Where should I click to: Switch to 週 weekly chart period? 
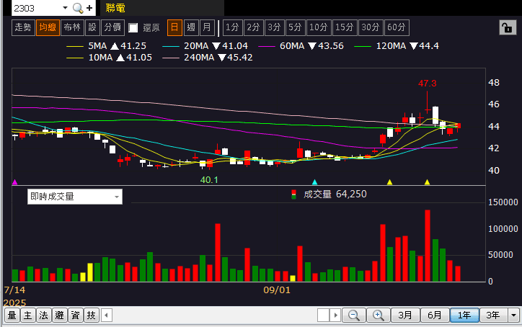pyautogui.click(x=191, y=28)
